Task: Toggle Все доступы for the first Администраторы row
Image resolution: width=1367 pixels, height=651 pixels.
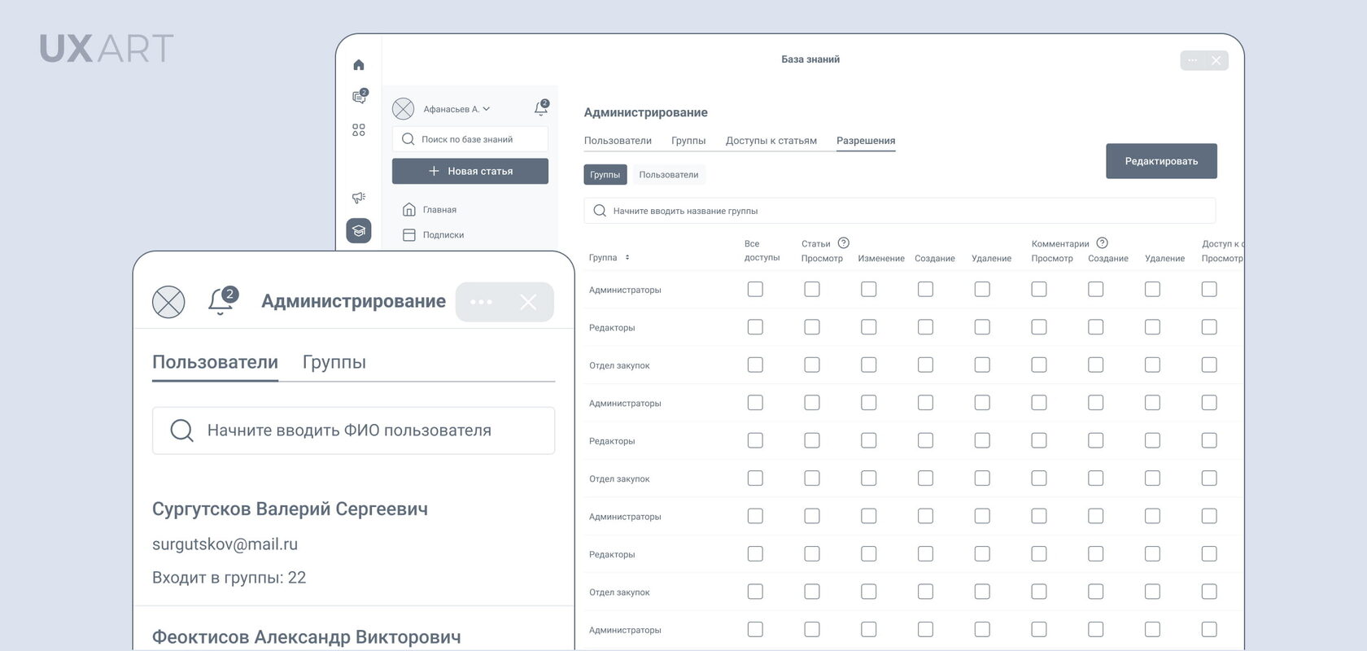Action: [756, 289]
